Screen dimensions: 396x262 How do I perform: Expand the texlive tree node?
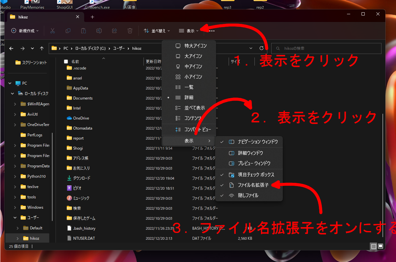tap(15, 186)
